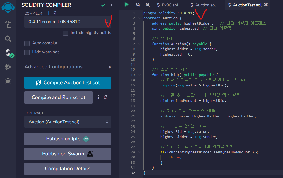Click Publish on Swarm button
The height and width of the screenshot is (178, 283).
(68, 154)
